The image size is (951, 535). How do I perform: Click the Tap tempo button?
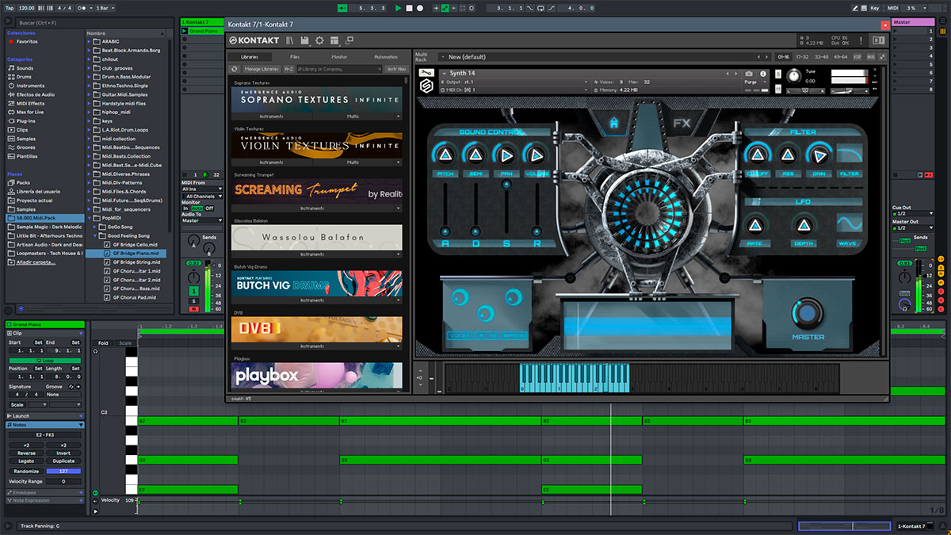(9, 7)
